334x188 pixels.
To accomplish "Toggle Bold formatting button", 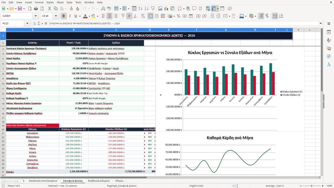I will (64, 16).
